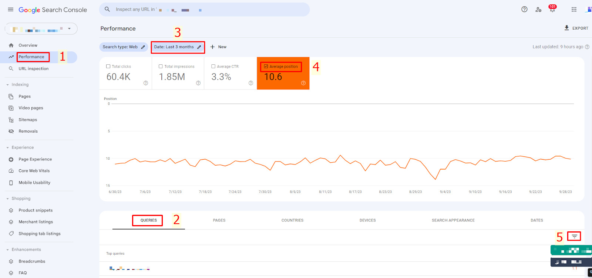Click help icon on Total clicks card
The image size is (592, 278).
146,83
